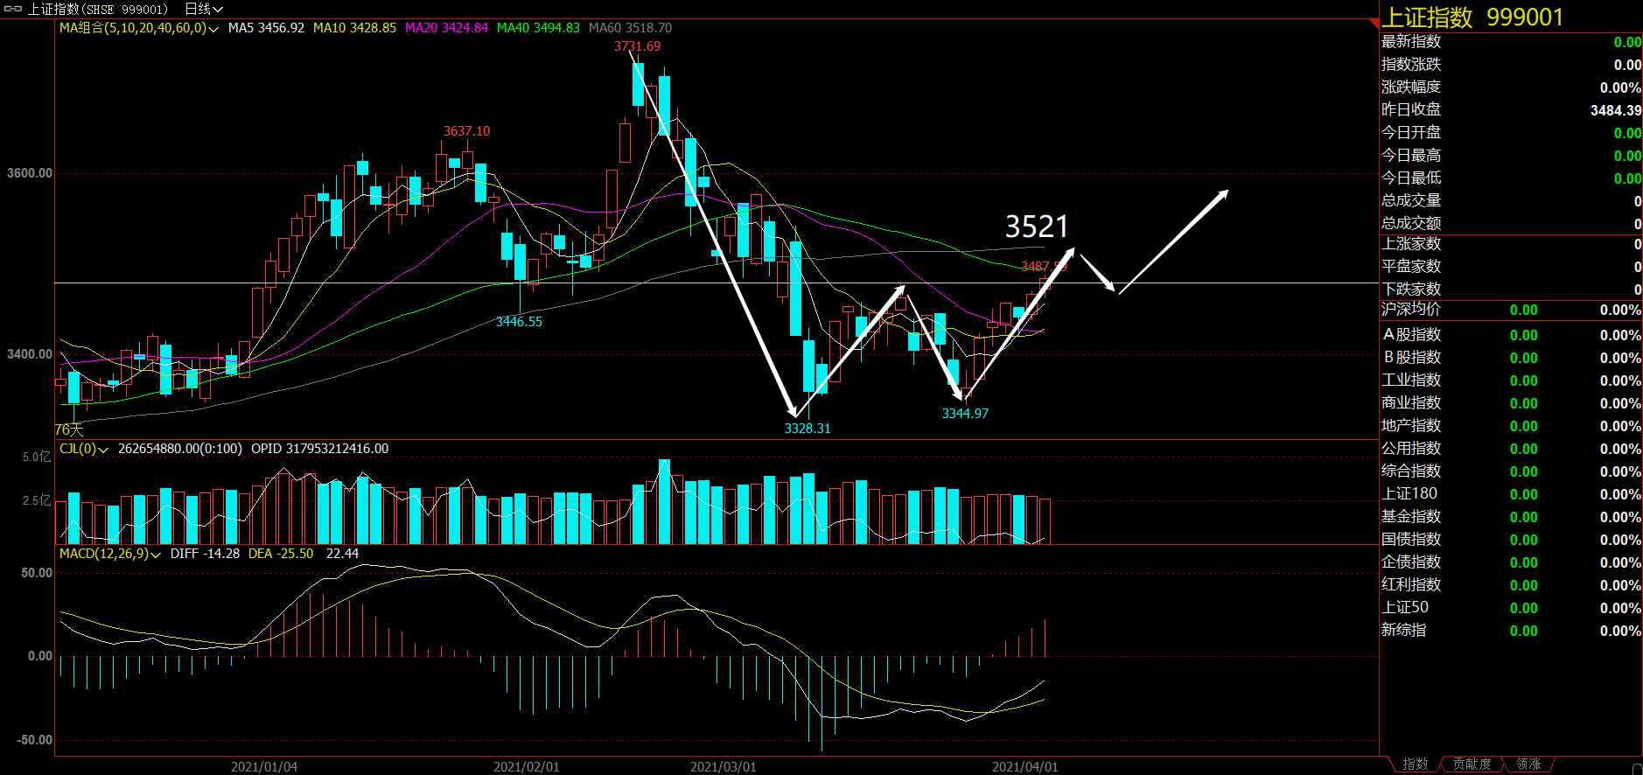
Task: Click the 平盘家数 row label
Action: (1410, 267)
